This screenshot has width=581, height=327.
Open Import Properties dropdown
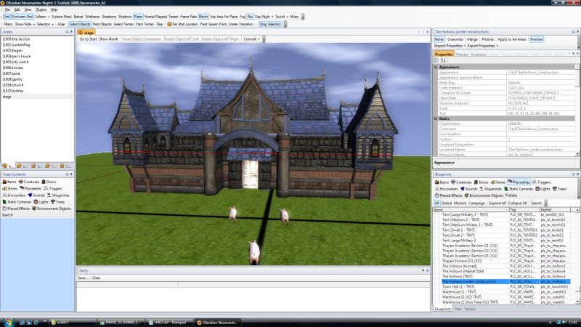[450, 46]
